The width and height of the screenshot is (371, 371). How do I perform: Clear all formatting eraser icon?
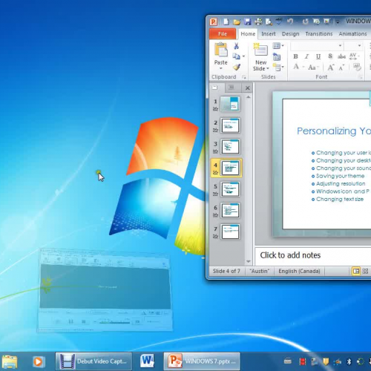pos(357,67)
